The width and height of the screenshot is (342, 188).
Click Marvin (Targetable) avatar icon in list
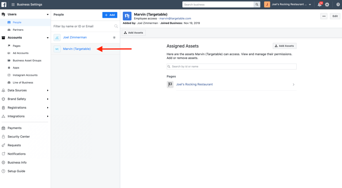tap(57, 49)
